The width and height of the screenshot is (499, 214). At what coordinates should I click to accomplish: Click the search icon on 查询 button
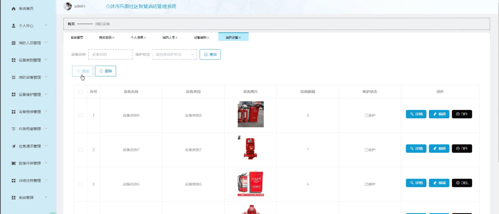pyautogui.click(x=206, y=55)
